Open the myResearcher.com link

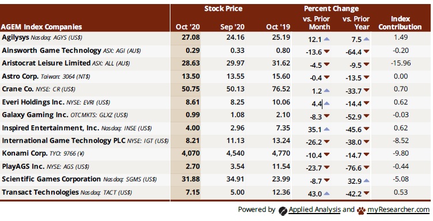coord(398,210)
